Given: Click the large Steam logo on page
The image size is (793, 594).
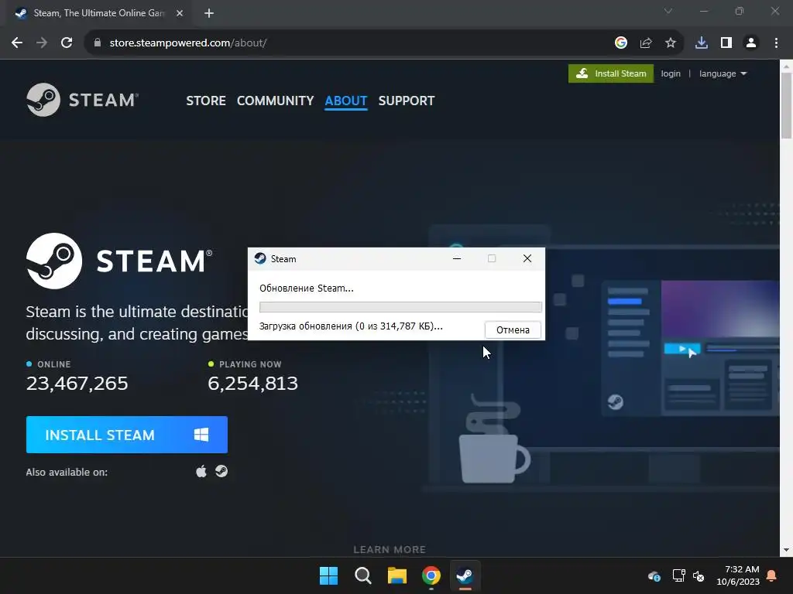Looking at the screenshot, I should (119, 261).
